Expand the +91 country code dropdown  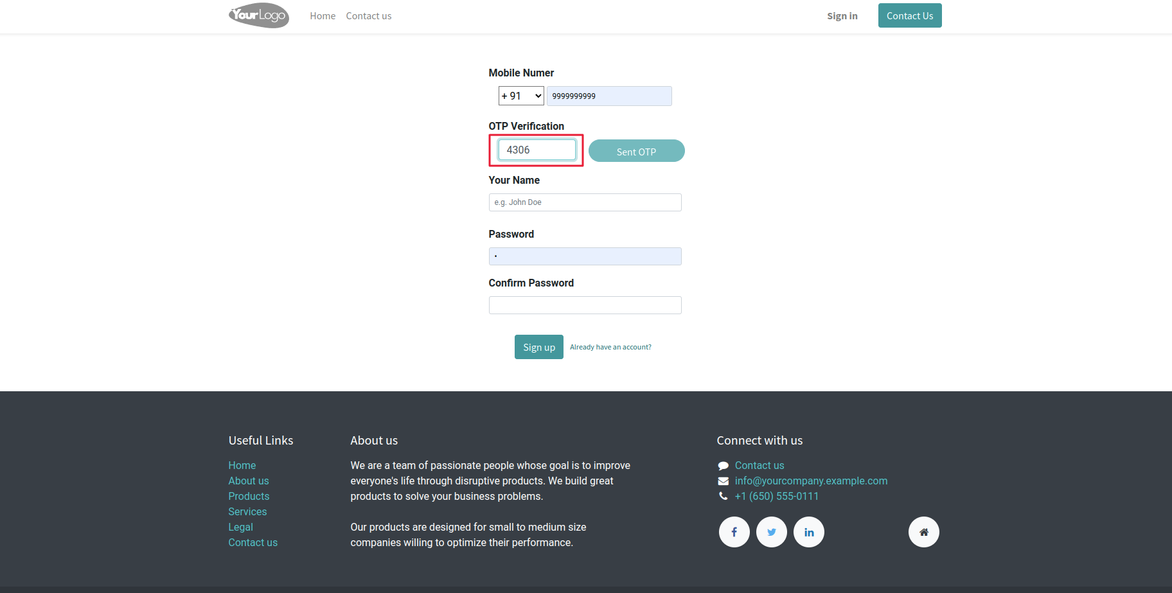point(521,96)
